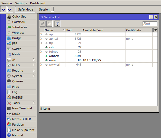Click the Enable checkmark toolbar icon
The height and width of the screenshot is (138, 161).
[43, 24]
